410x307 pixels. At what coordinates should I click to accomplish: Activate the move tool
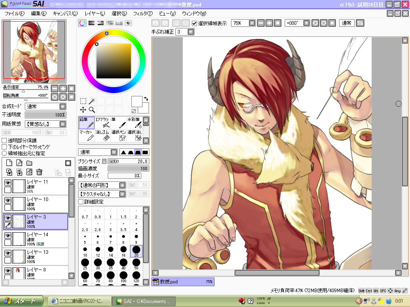tap(83, 110)
